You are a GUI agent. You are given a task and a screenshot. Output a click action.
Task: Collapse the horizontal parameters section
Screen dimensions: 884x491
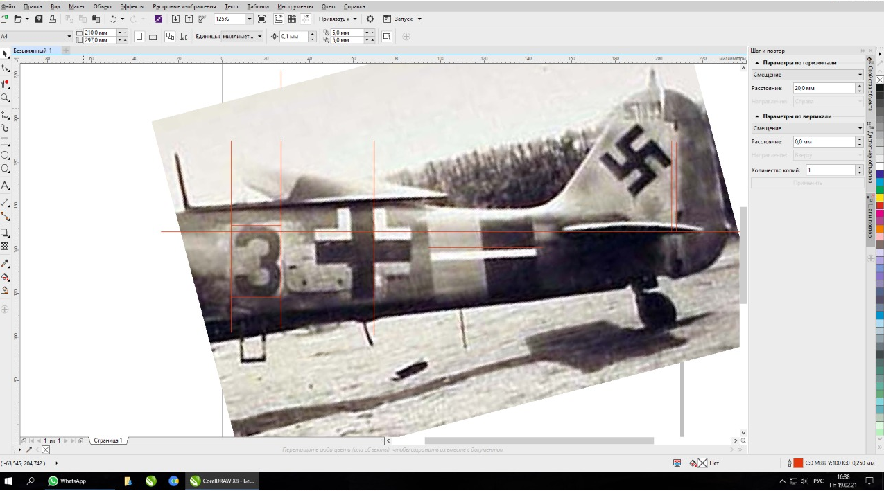pos(757,63)
